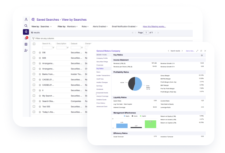Screen dimensions: 225x153
Task: Click the Description column filter box
Action: [x=61, y=48]
